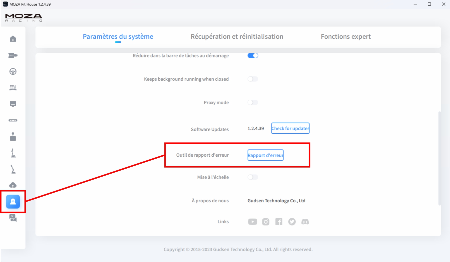
Task: Disable 'Réduire dans la barre de tâches' toggle
Action: pyautogui.click(x=253, y=56)
